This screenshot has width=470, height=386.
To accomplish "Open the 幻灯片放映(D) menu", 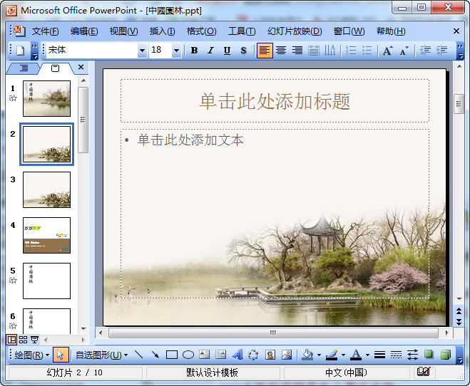I will pos(295,31).
